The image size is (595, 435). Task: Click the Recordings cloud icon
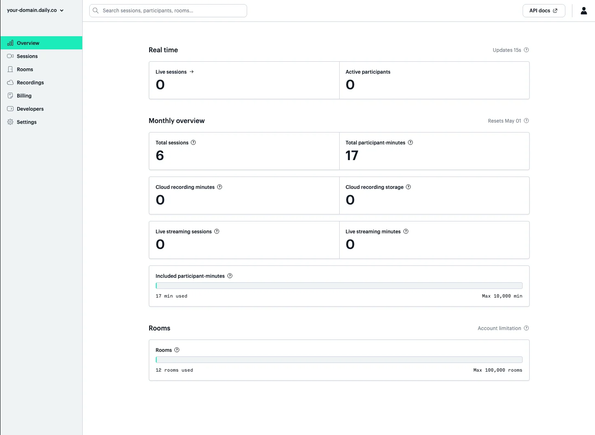click(10, 82)
